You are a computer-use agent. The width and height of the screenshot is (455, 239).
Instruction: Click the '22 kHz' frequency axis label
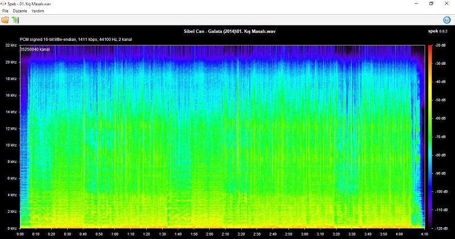click(x=11, y=45)
